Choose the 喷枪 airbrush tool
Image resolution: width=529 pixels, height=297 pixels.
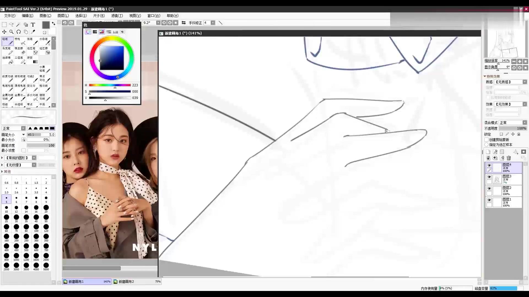point(20,41)
